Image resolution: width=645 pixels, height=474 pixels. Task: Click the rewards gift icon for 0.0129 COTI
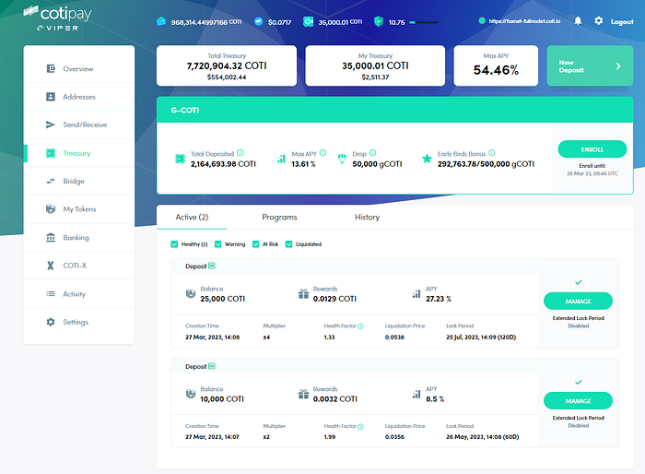pyautogui.click(x=303, y=293)
